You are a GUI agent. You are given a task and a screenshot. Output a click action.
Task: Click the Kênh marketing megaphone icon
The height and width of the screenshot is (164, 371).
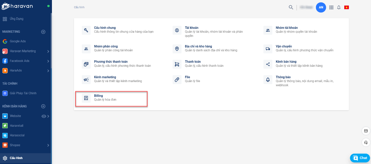(86, 80)
